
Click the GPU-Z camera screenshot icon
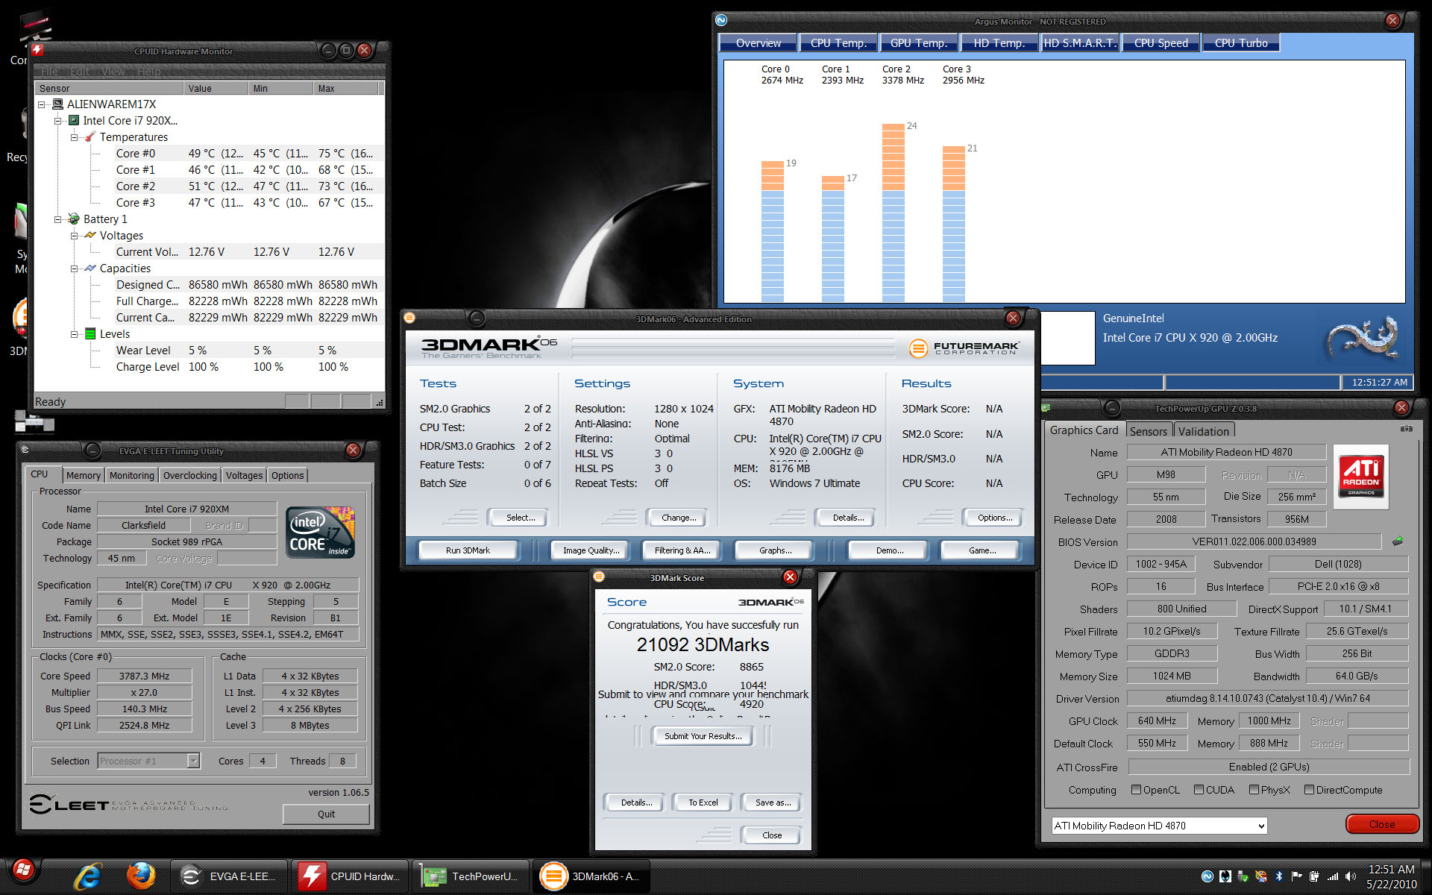(1406, 429)
